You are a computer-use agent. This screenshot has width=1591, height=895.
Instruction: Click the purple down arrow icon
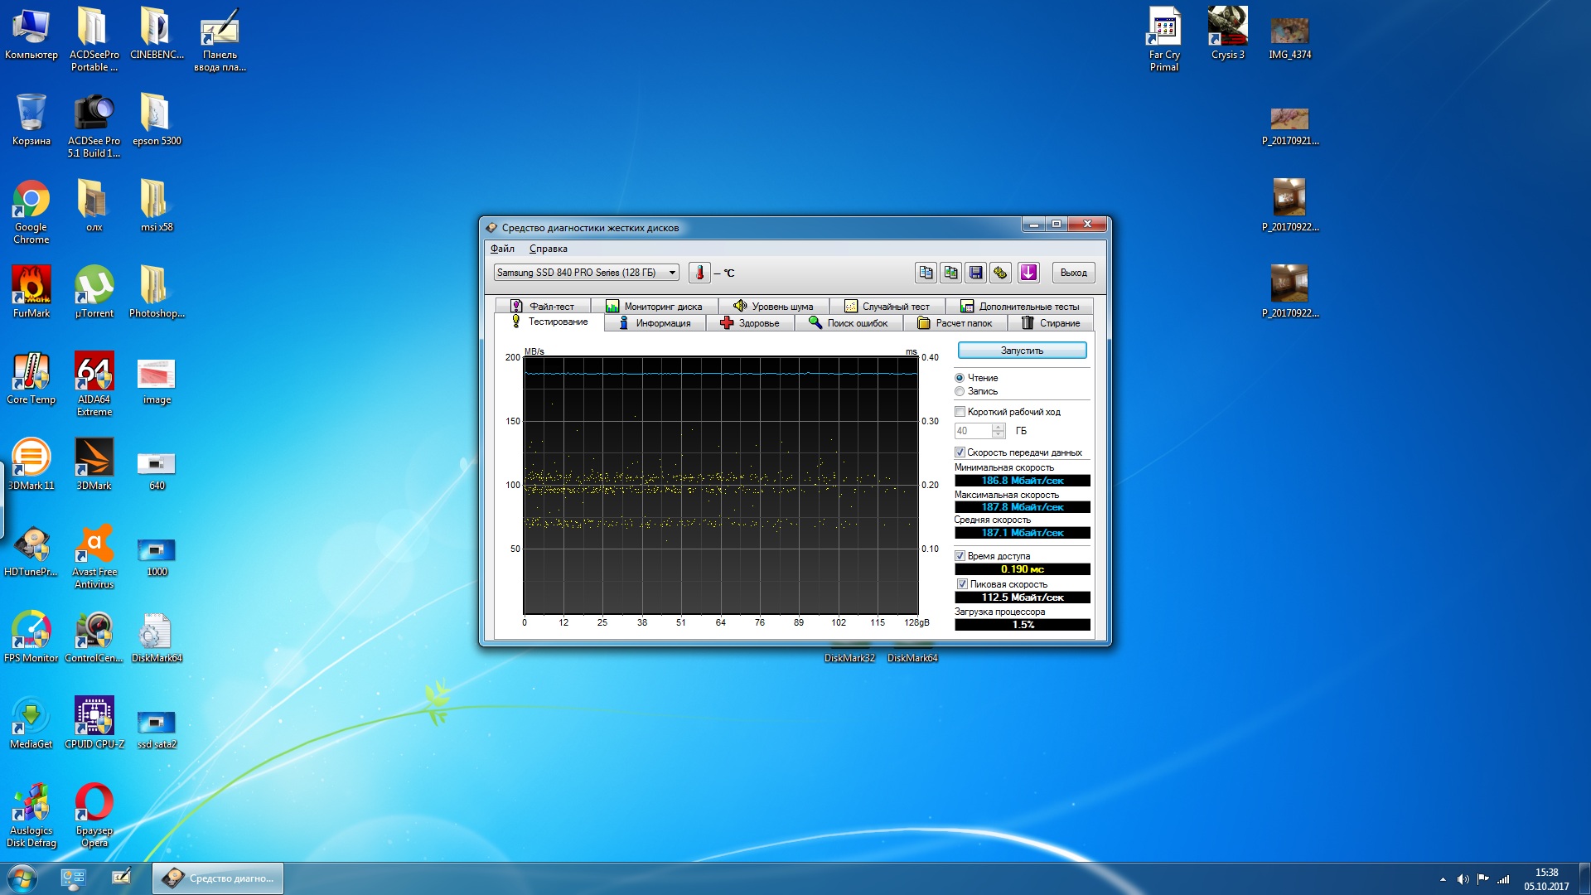point(1028,273)
